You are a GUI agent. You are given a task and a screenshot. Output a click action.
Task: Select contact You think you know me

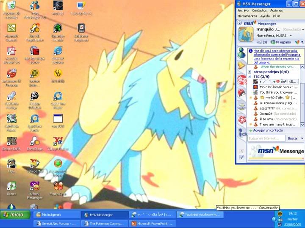[x=275, y=92]
